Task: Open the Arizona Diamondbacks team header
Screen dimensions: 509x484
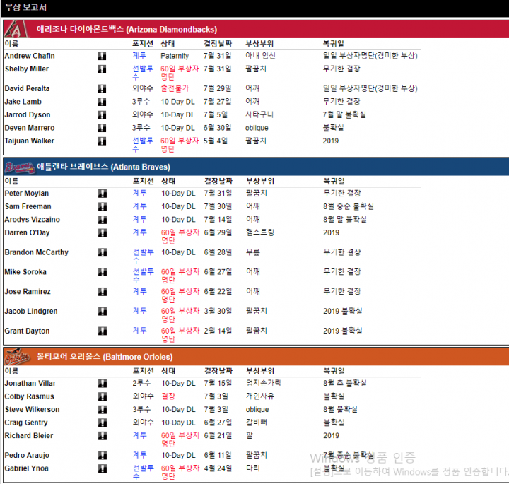Action: tap(256, 29)
